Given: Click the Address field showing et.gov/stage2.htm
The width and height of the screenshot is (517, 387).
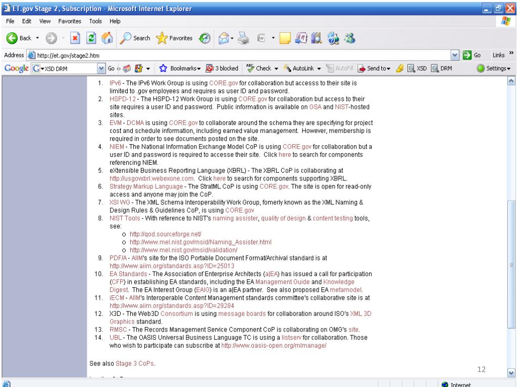Looking at the screenshot, I should click(x=239, y=55).
